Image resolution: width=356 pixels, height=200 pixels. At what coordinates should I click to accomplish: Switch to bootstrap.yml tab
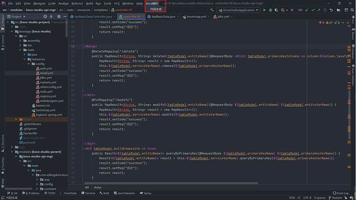tap(196, 16)
